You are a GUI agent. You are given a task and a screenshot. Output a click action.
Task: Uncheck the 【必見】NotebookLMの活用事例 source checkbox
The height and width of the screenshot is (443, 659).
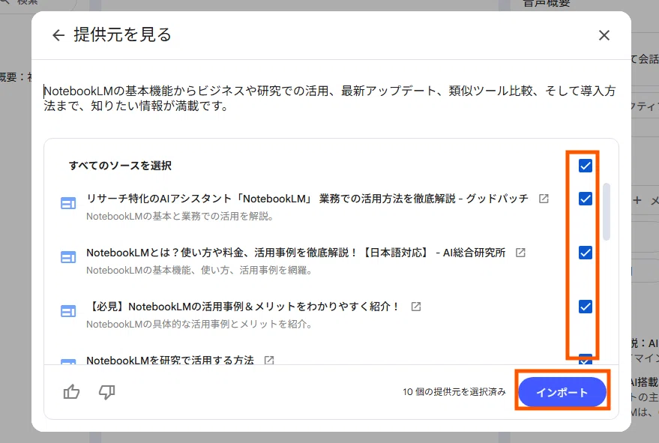click(x=585, y=307)
